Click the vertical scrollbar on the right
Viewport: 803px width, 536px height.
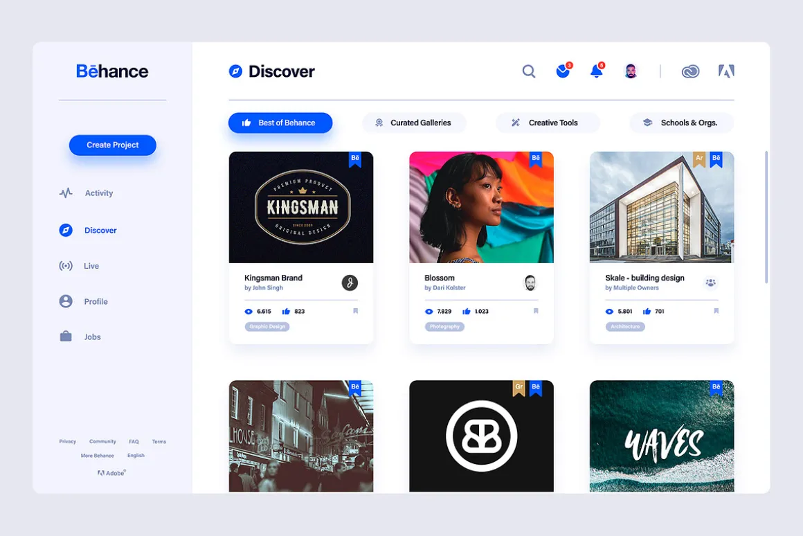pyautogui.click(x=766, y=217)
